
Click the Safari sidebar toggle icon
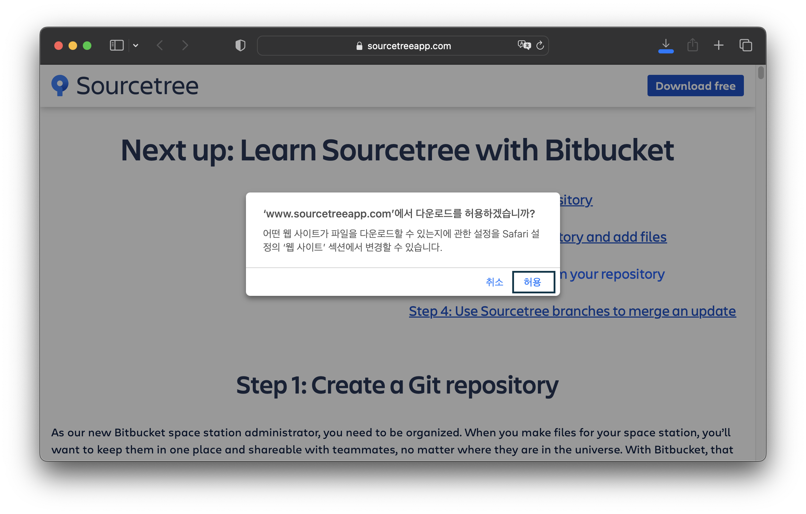116,46
